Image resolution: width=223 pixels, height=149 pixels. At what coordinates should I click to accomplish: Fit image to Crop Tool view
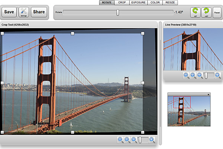tap(120, 140)
